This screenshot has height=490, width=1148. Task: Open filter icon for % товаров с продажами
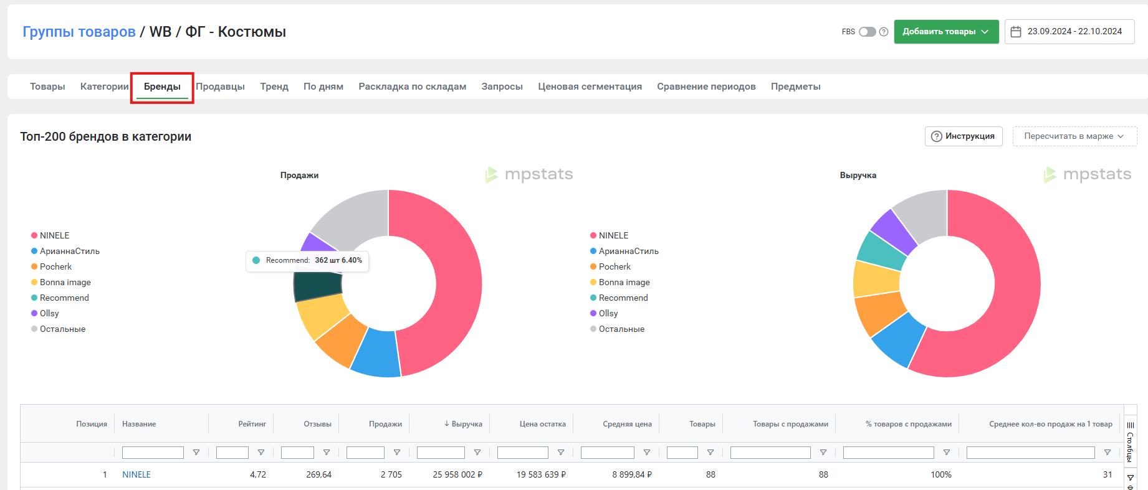coord(947,453)
